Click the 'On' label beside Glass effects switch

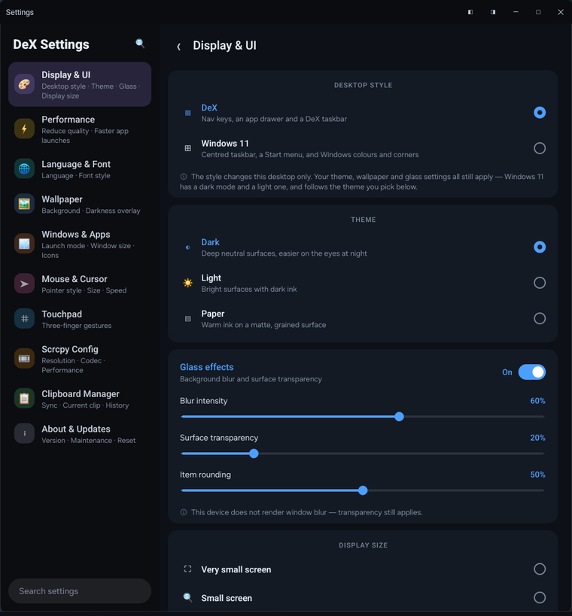tap(507, 372)
